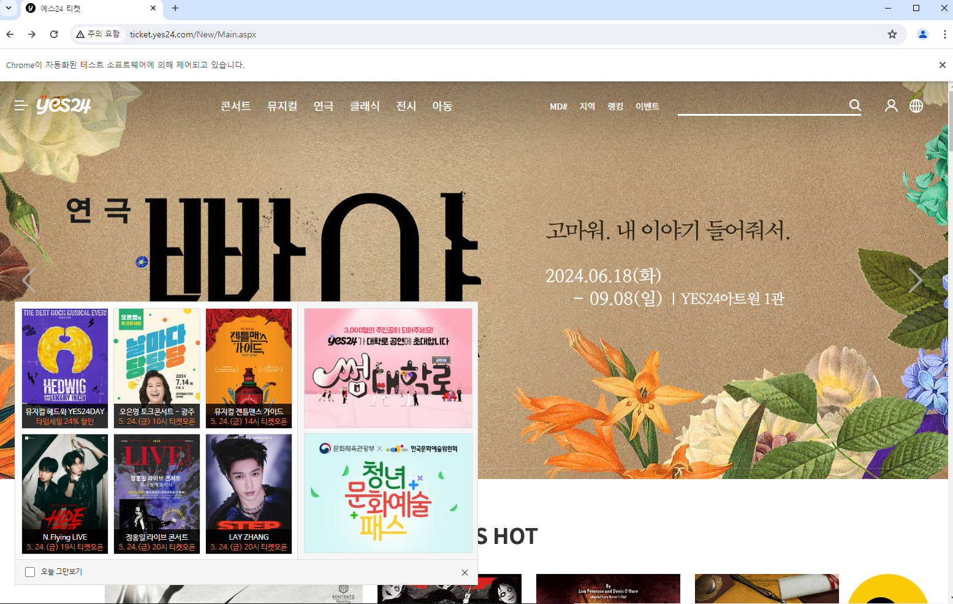The height and width of the screenshot is (604, 953).
Task: Open the 아동 menu
Action: [x=442, y=106]
